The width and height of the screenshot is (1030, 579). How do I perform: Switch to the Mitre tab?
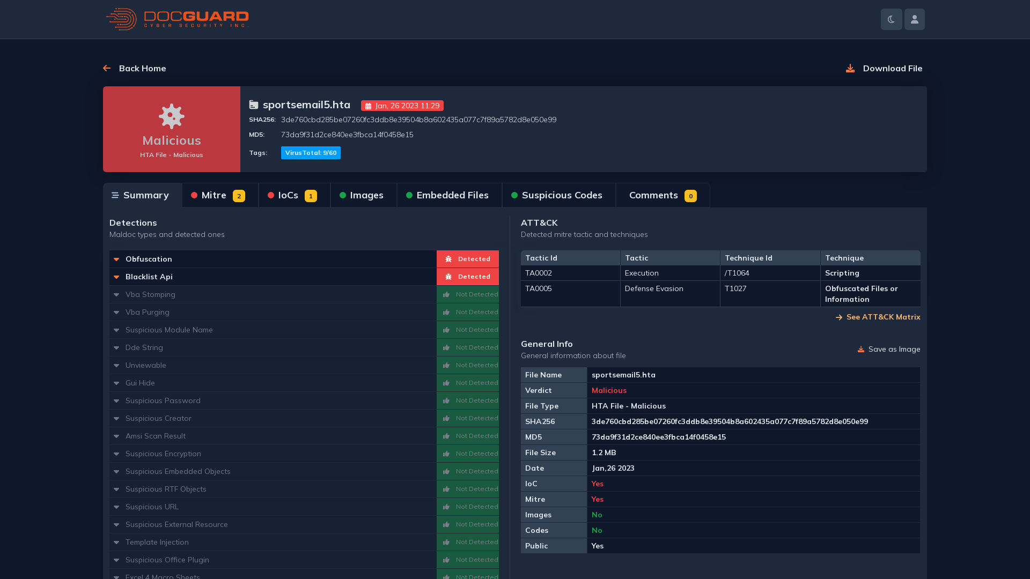[x=220, y=195]
